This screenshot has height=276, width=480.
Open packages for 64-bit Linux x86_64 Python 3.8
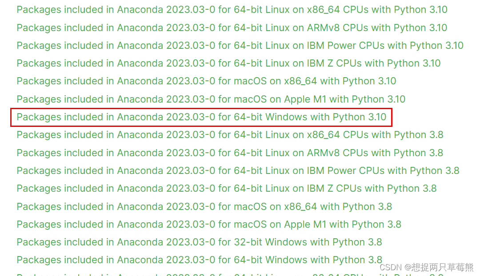pyautogui.click(x=229, y=134)
